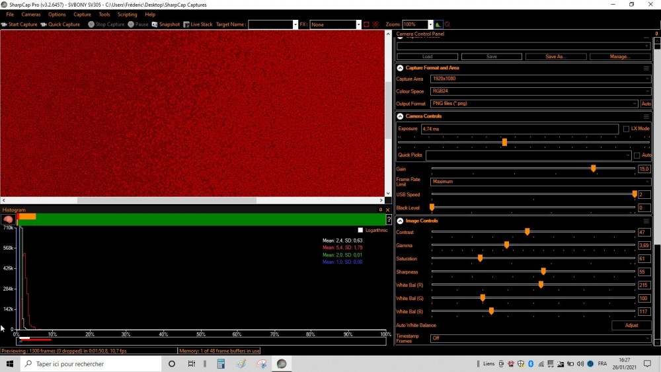Open Task View on the taskbar
This screenshot has width=661, height=372.
pos(192,363)
